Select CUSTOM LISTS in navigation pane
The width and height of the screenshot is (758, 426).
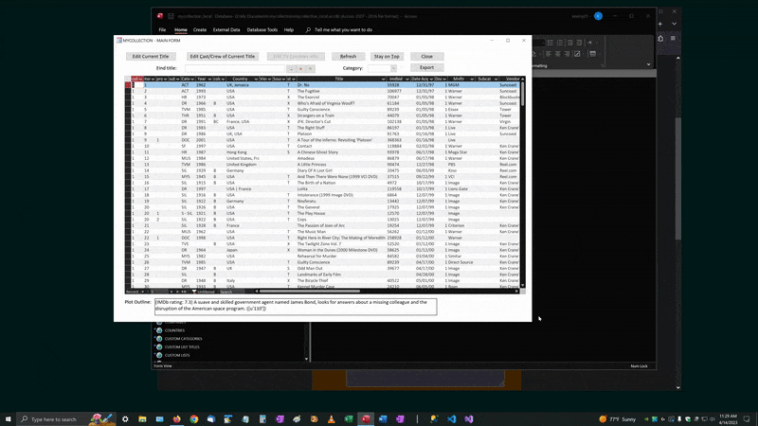pos(177,355)
